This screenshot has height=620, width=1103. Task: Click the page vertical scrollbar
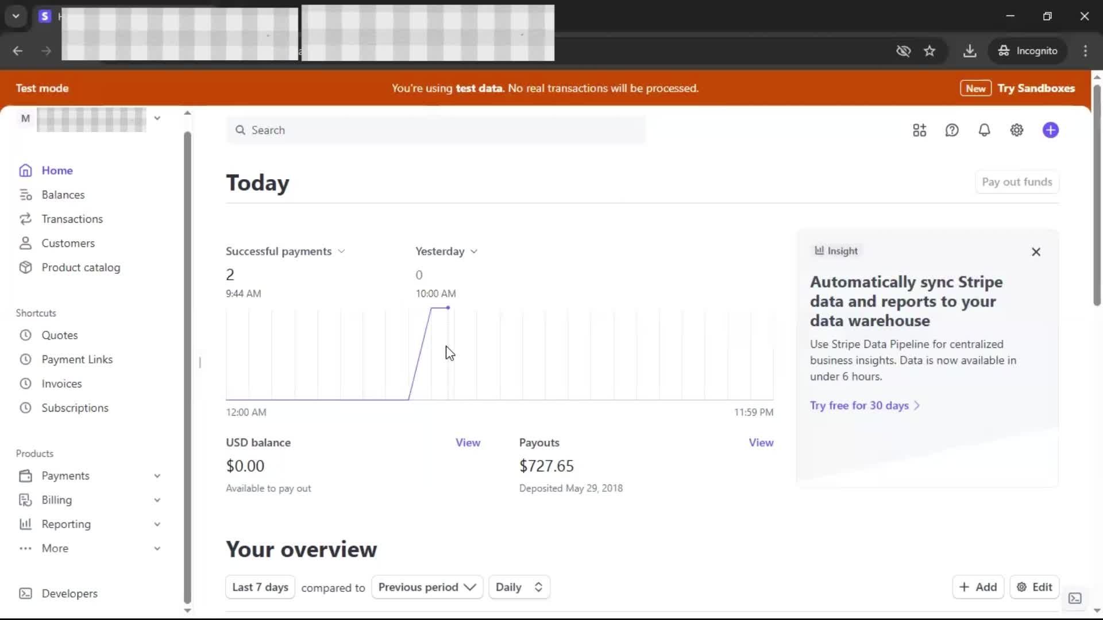coord(1096,195)
